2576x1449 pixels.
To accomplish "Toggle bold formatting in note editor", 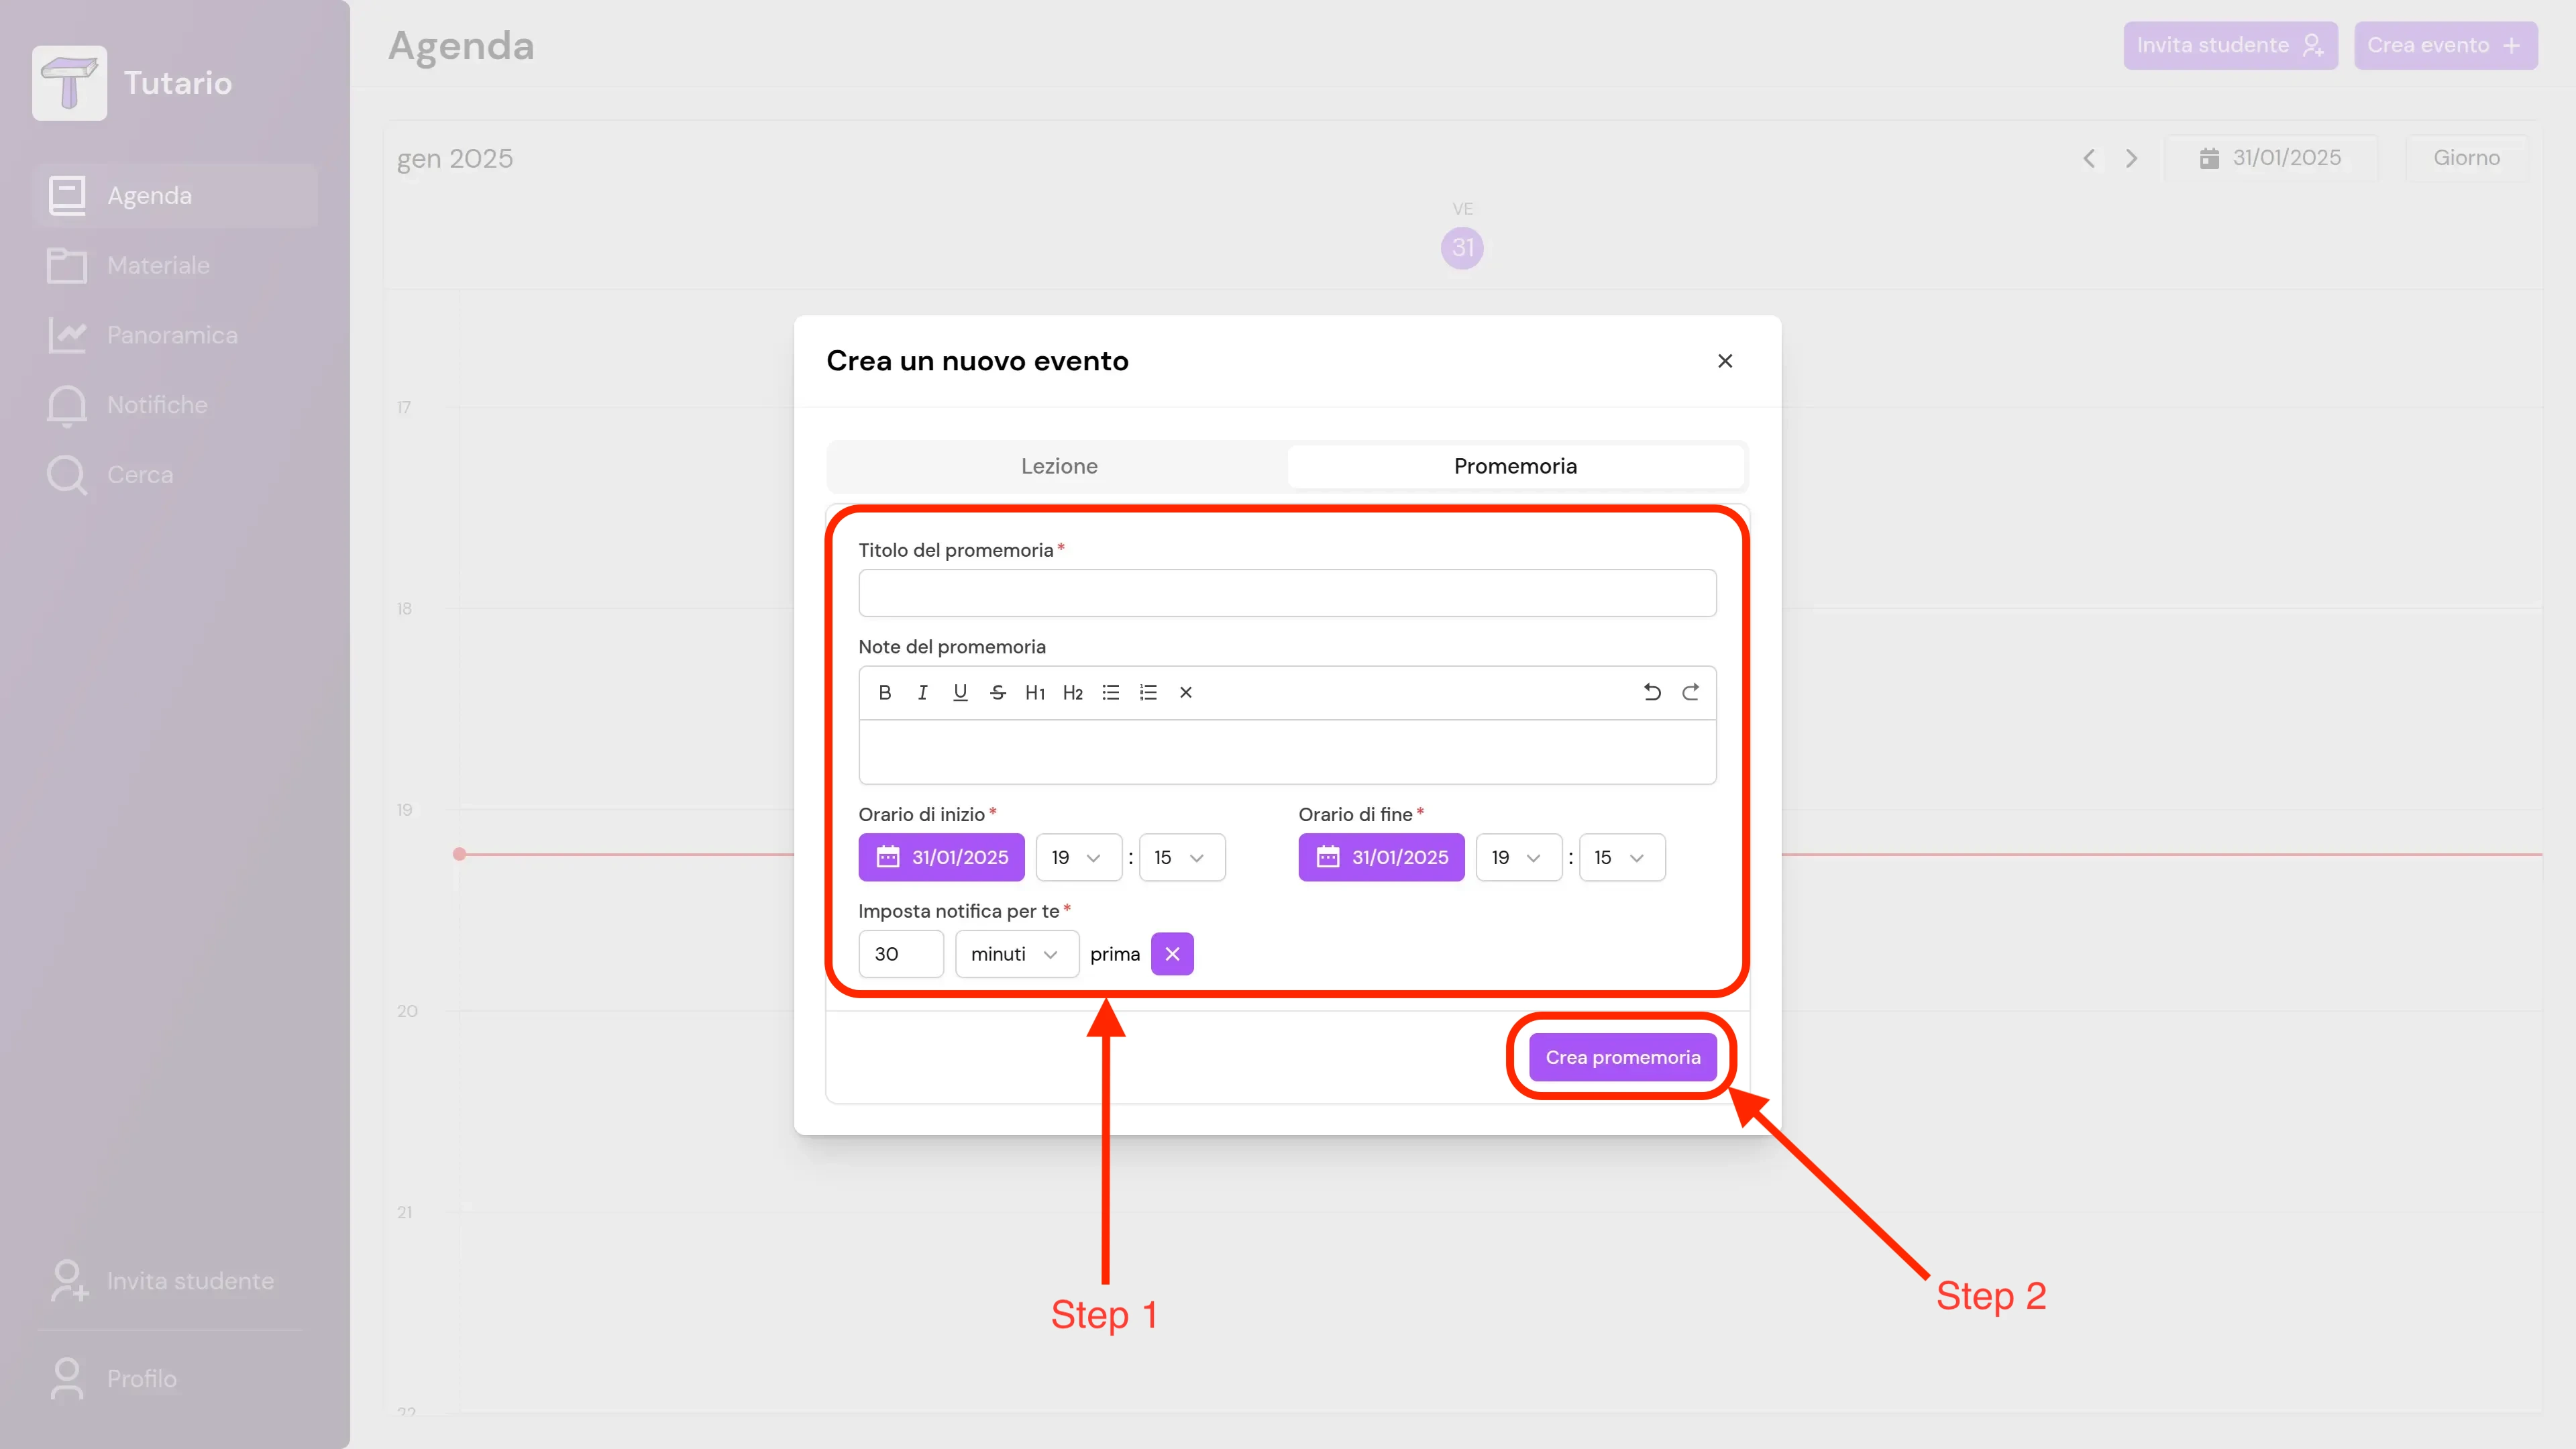I will pos(884,692).
